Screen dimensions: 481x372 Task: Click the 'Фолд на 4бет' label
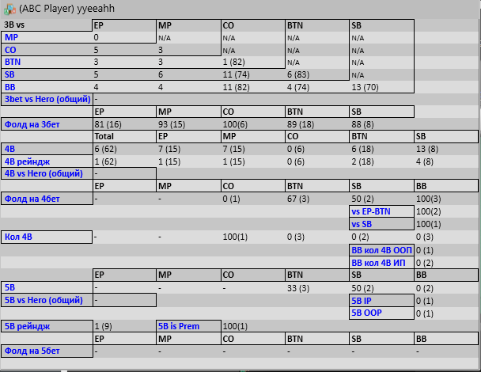(32, 199)
